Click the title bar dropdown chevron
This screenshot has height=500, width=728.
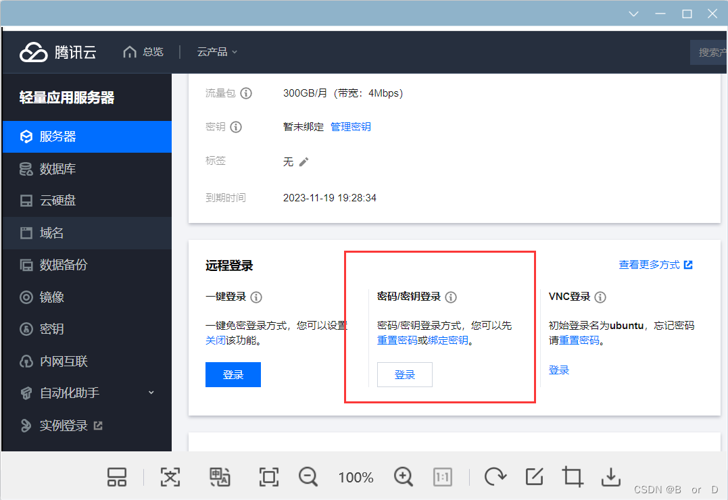(634, 14)
